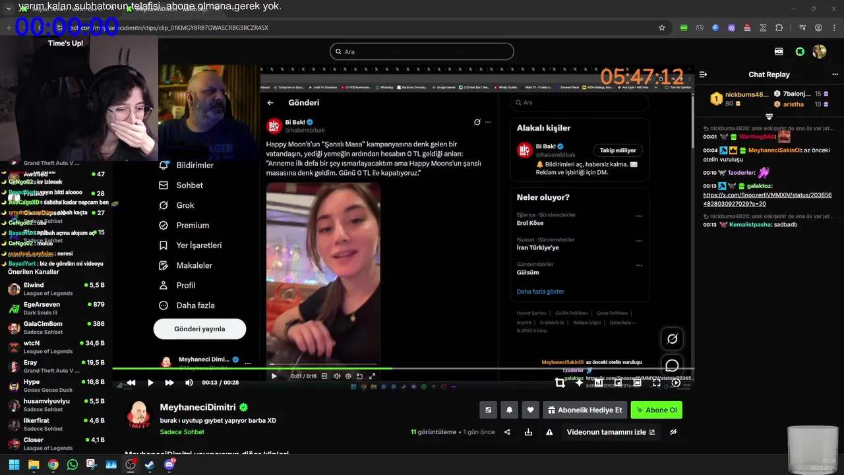Screen dimensions: 844x475
Task: Open WhatsApp from taskbar
Action: pyautogui.click(x=73, y=464)
